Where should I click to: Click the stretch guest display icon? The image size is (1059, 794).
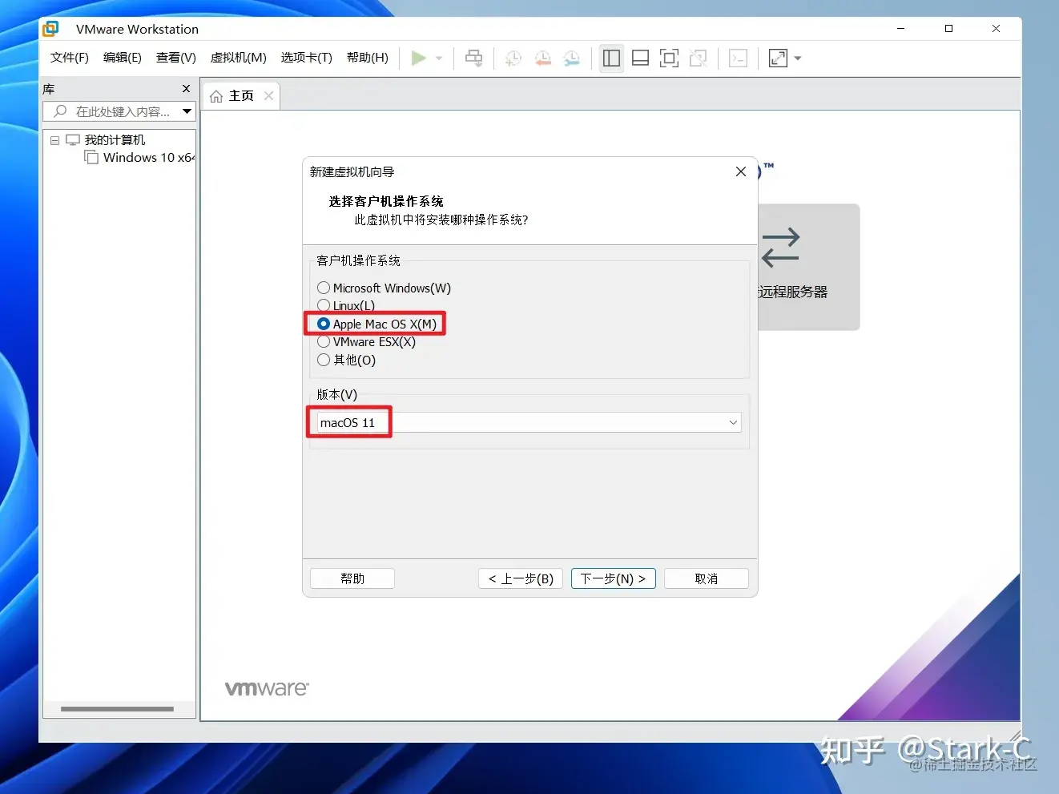pos(778,58)
